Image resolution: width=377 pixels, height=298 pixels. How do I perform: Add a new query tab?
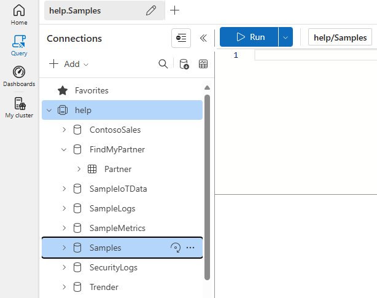pos(175,10)
